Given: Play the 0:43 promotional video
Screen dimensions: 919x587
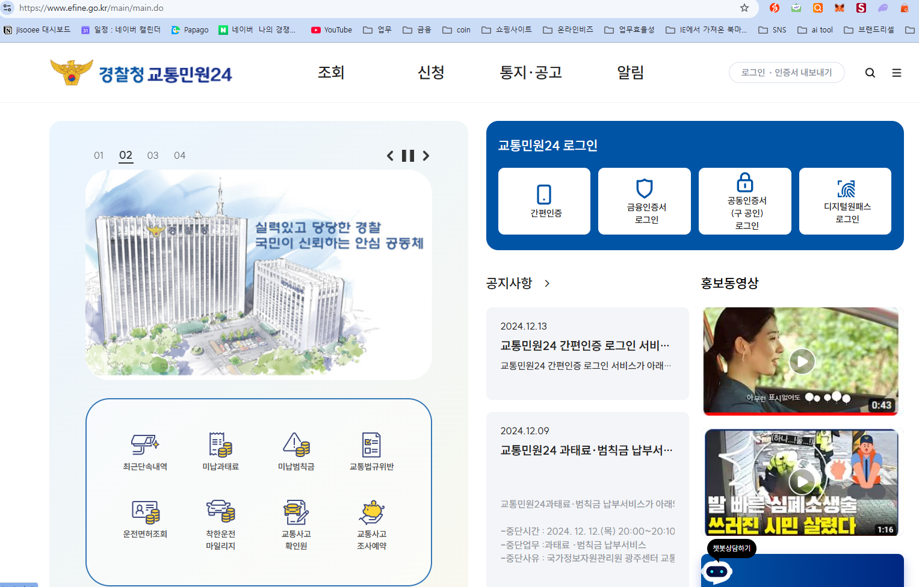Looking at the screenshot, I should pyautogui.click(x=801, y=361).
